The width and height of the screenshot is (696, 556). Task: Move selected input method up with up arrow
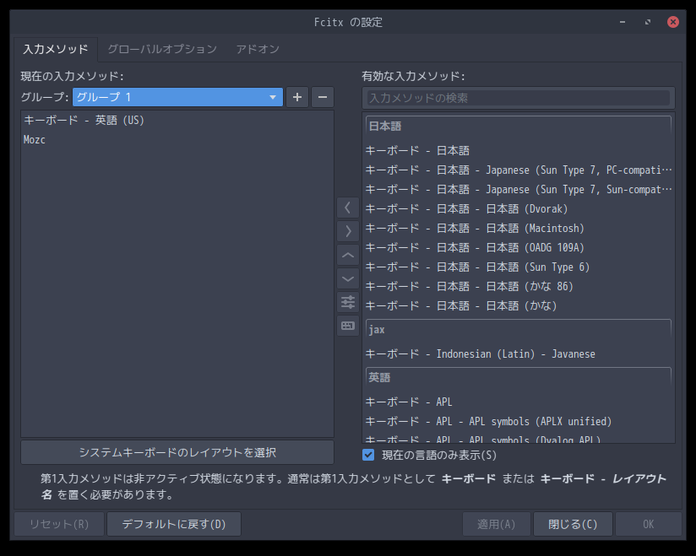(x=347, y=255)
